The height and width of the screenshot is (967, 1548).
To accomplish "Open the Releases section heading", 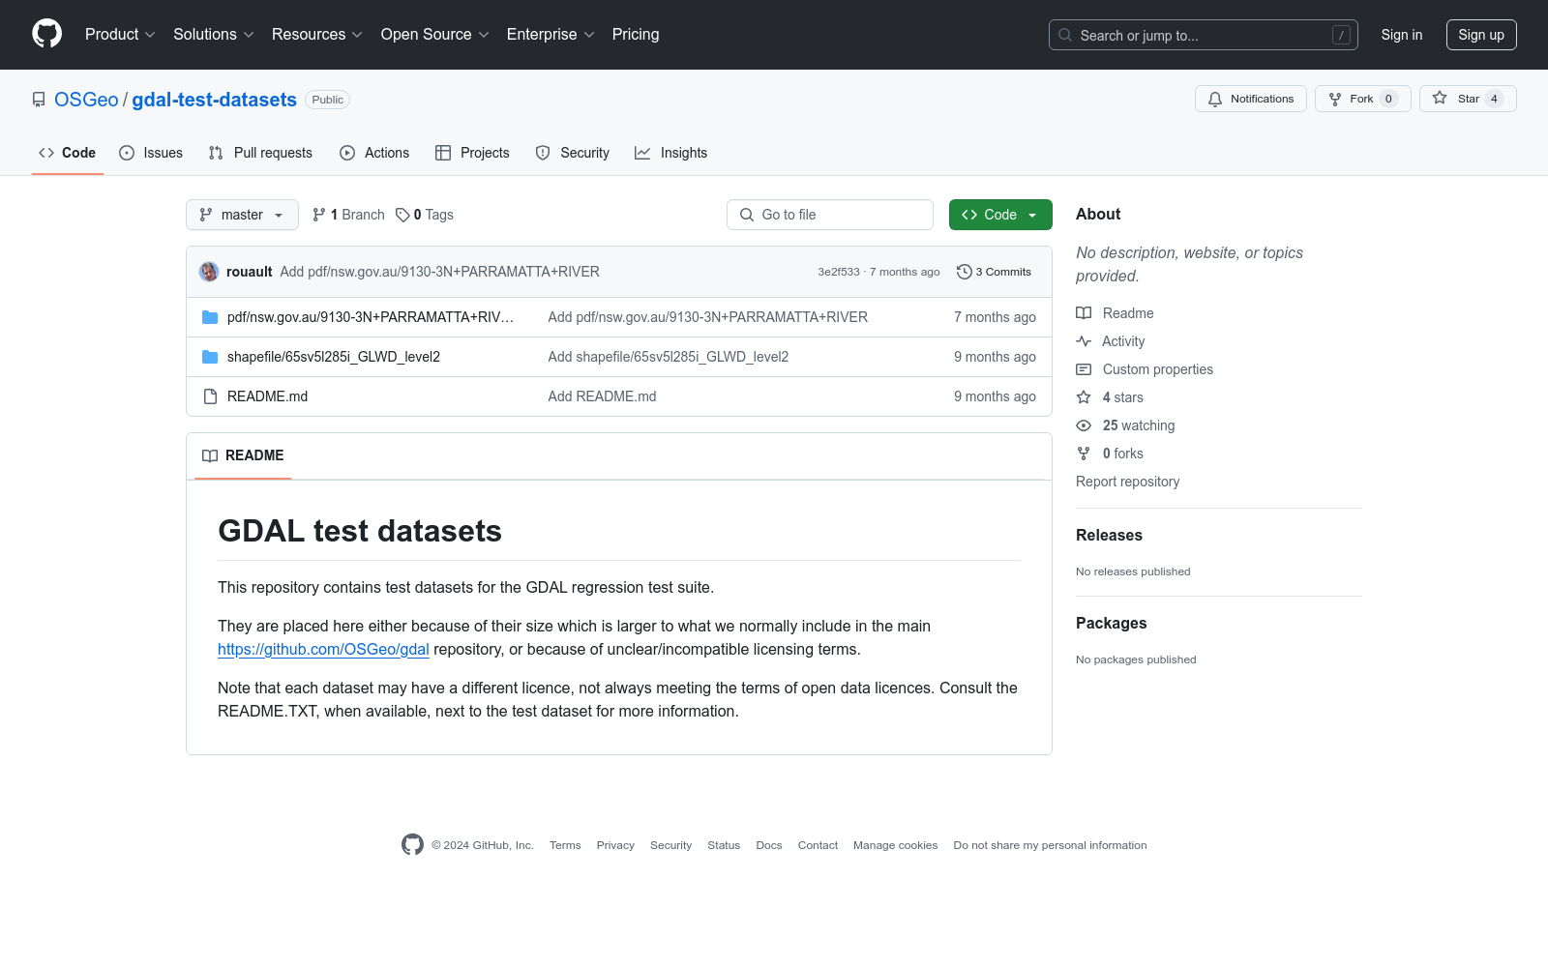I will click(x=1109, y=535).
